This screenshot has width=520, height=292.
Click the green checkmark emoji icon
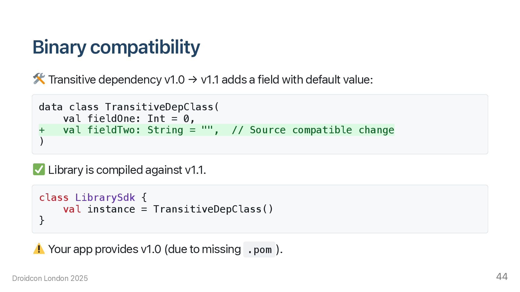coord(39,170)
